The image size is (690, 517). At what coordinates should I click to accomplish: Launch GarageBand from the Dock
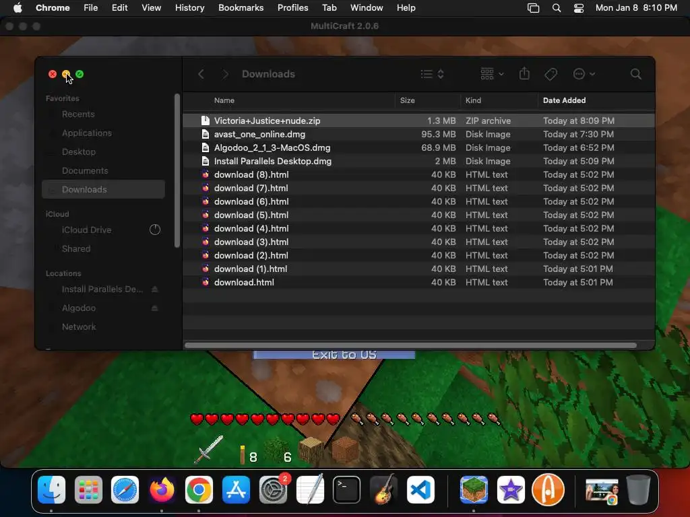tap(383, 489)
